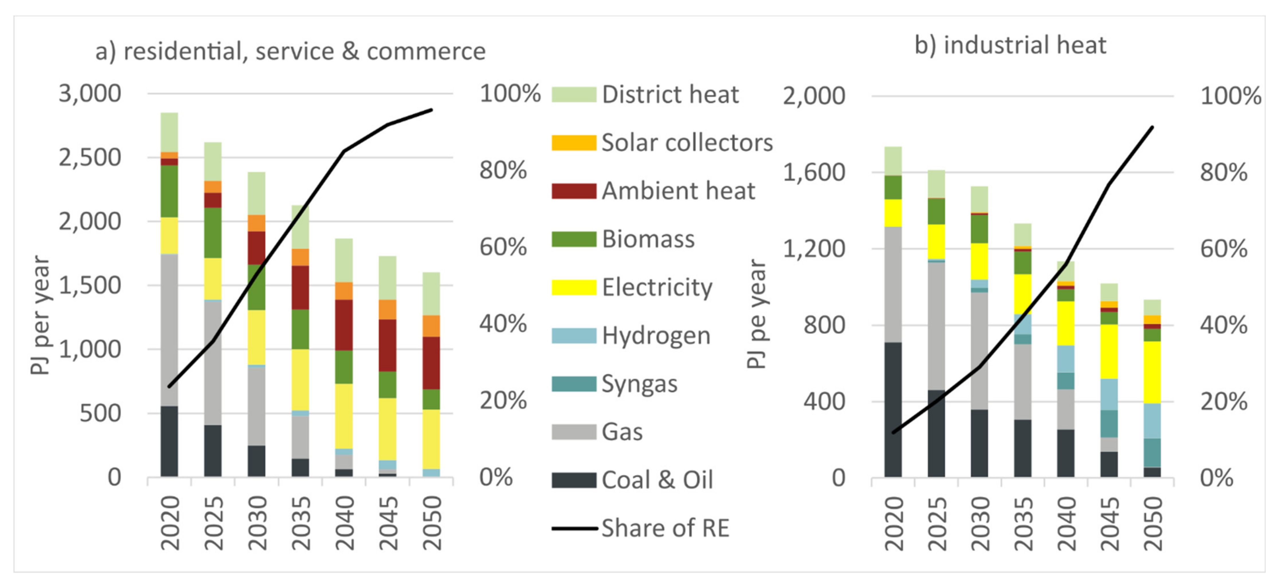Select the Ambient heat legend swatch
The height and width of the screenshot is (586, 1278).
click(x=574, y=190)
